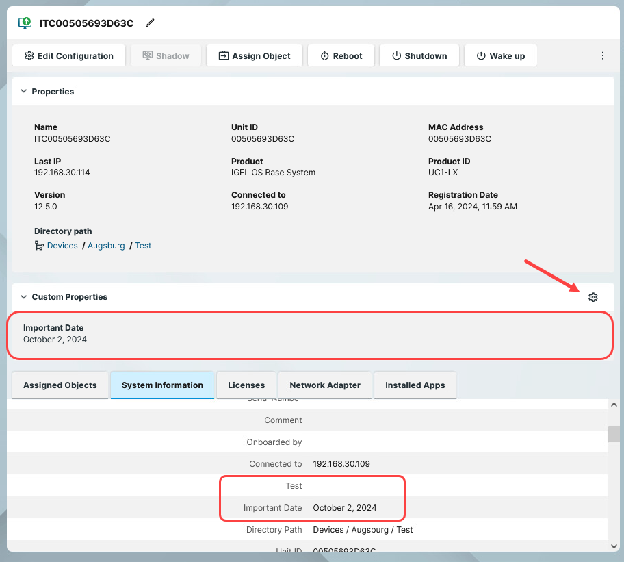Screen dimensions: 624x562
Task: Click the scrollbar down arrow in System Information
Action: [x=614, y=546]
